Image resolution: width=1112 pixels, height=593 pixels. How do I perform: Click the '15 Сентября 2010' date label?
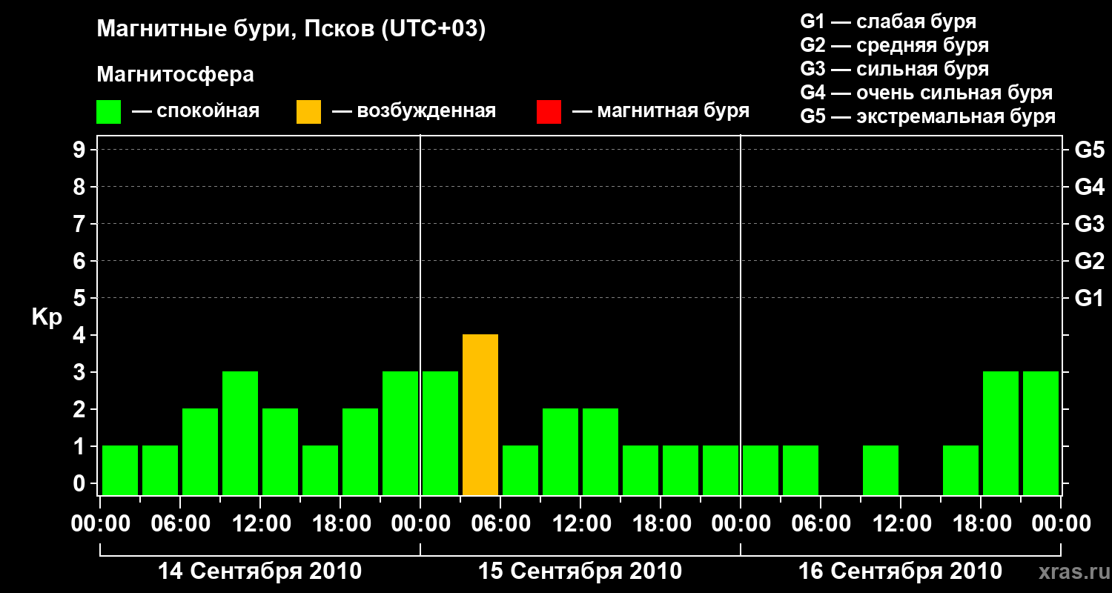[580, 572]
